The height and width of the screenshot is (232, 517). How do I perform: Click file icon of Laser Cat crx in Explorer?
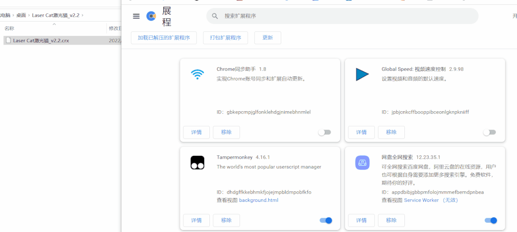tap(9, 40)
